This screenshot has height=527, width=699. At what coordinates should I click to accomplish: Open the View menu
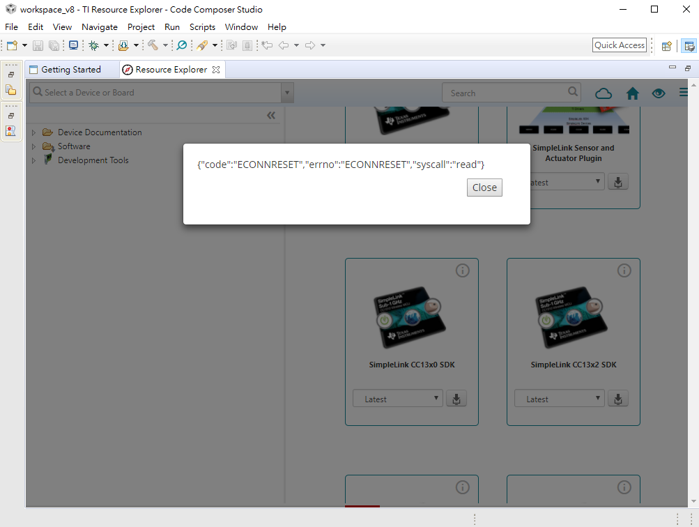click(x=62, y=26)
